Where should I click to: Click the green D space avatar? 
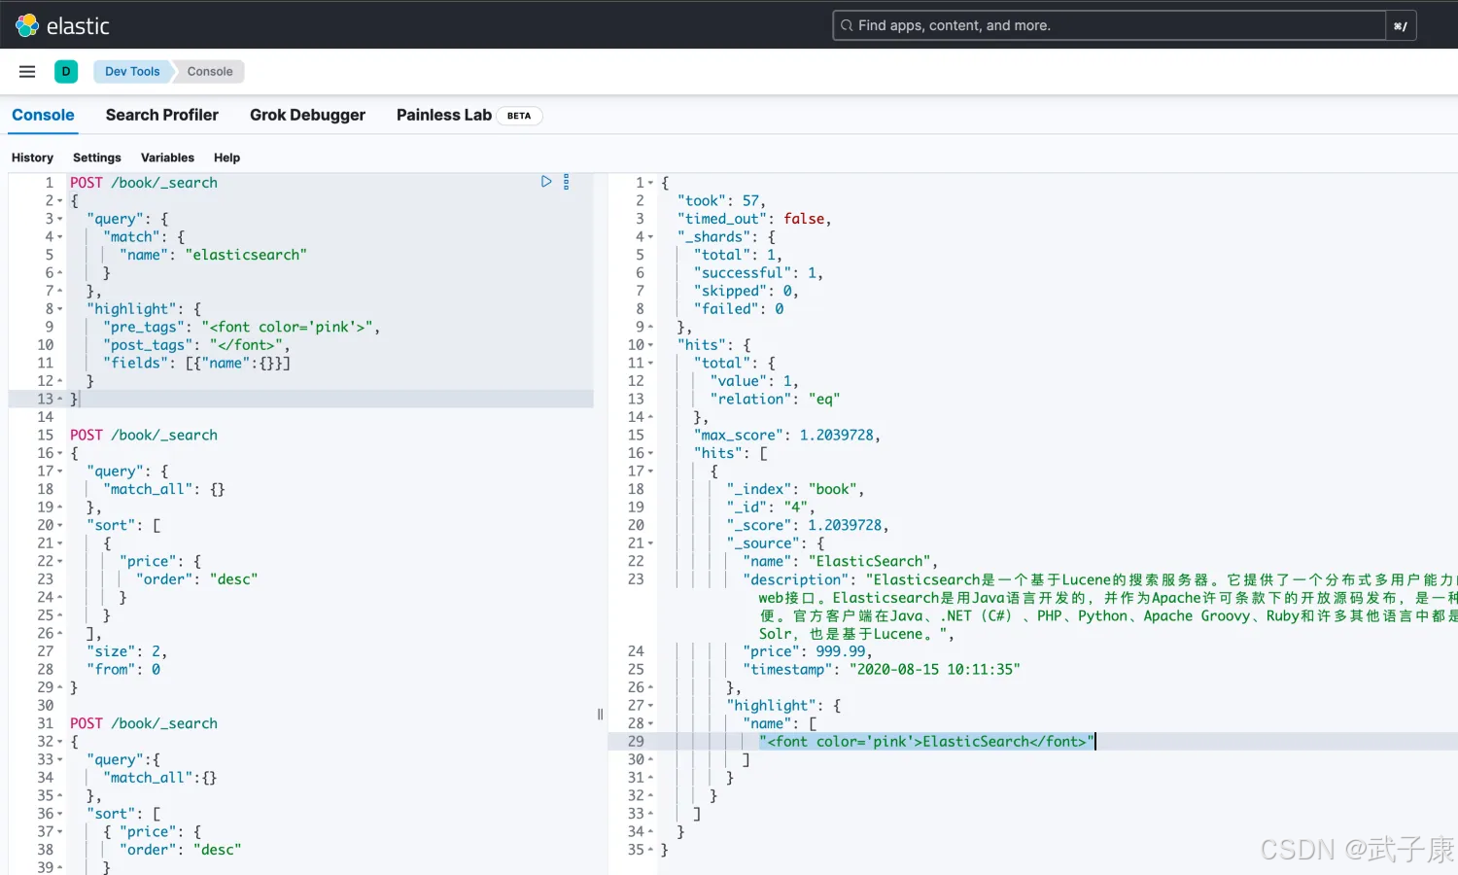66,71
